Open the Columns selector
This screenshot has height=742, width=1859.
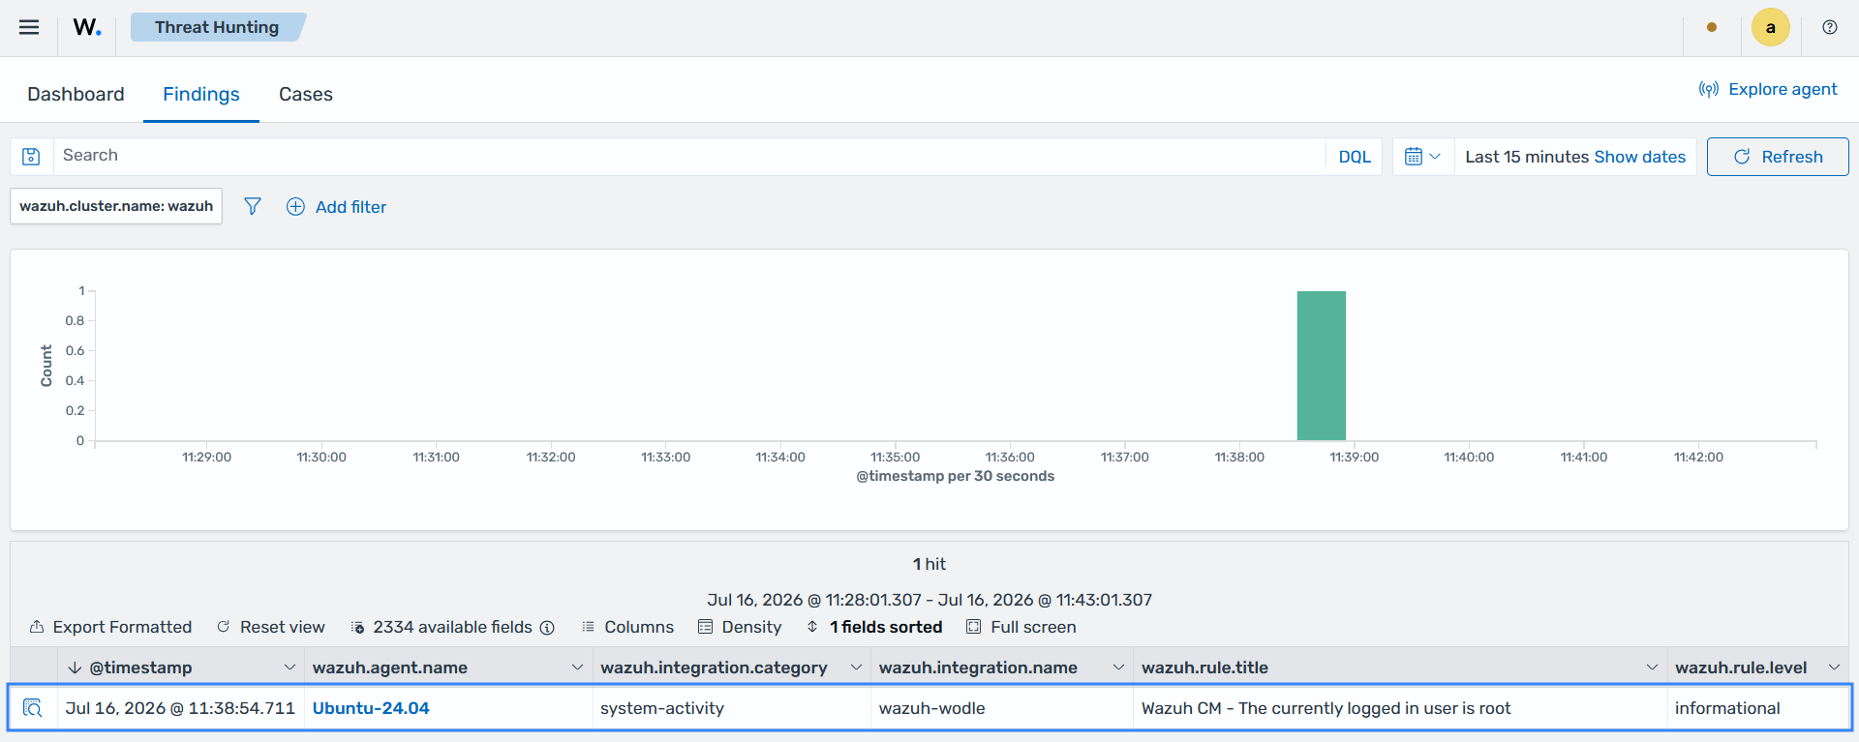tap(627, 627)
